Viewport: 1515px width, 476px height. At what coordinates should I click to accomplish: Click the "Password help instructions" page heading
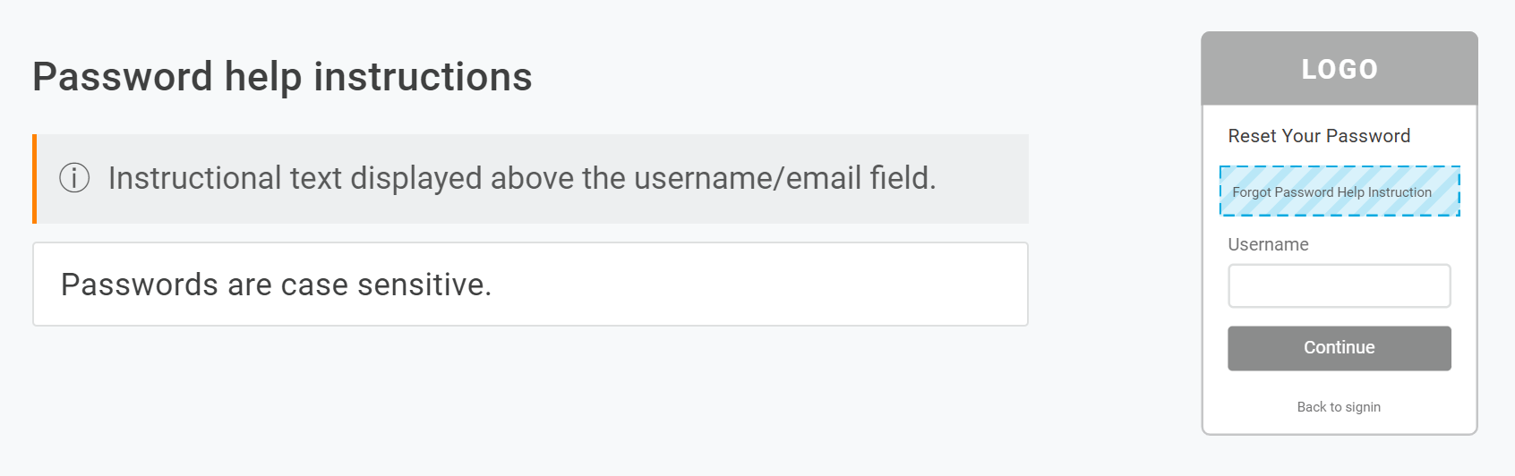point(282,77)
